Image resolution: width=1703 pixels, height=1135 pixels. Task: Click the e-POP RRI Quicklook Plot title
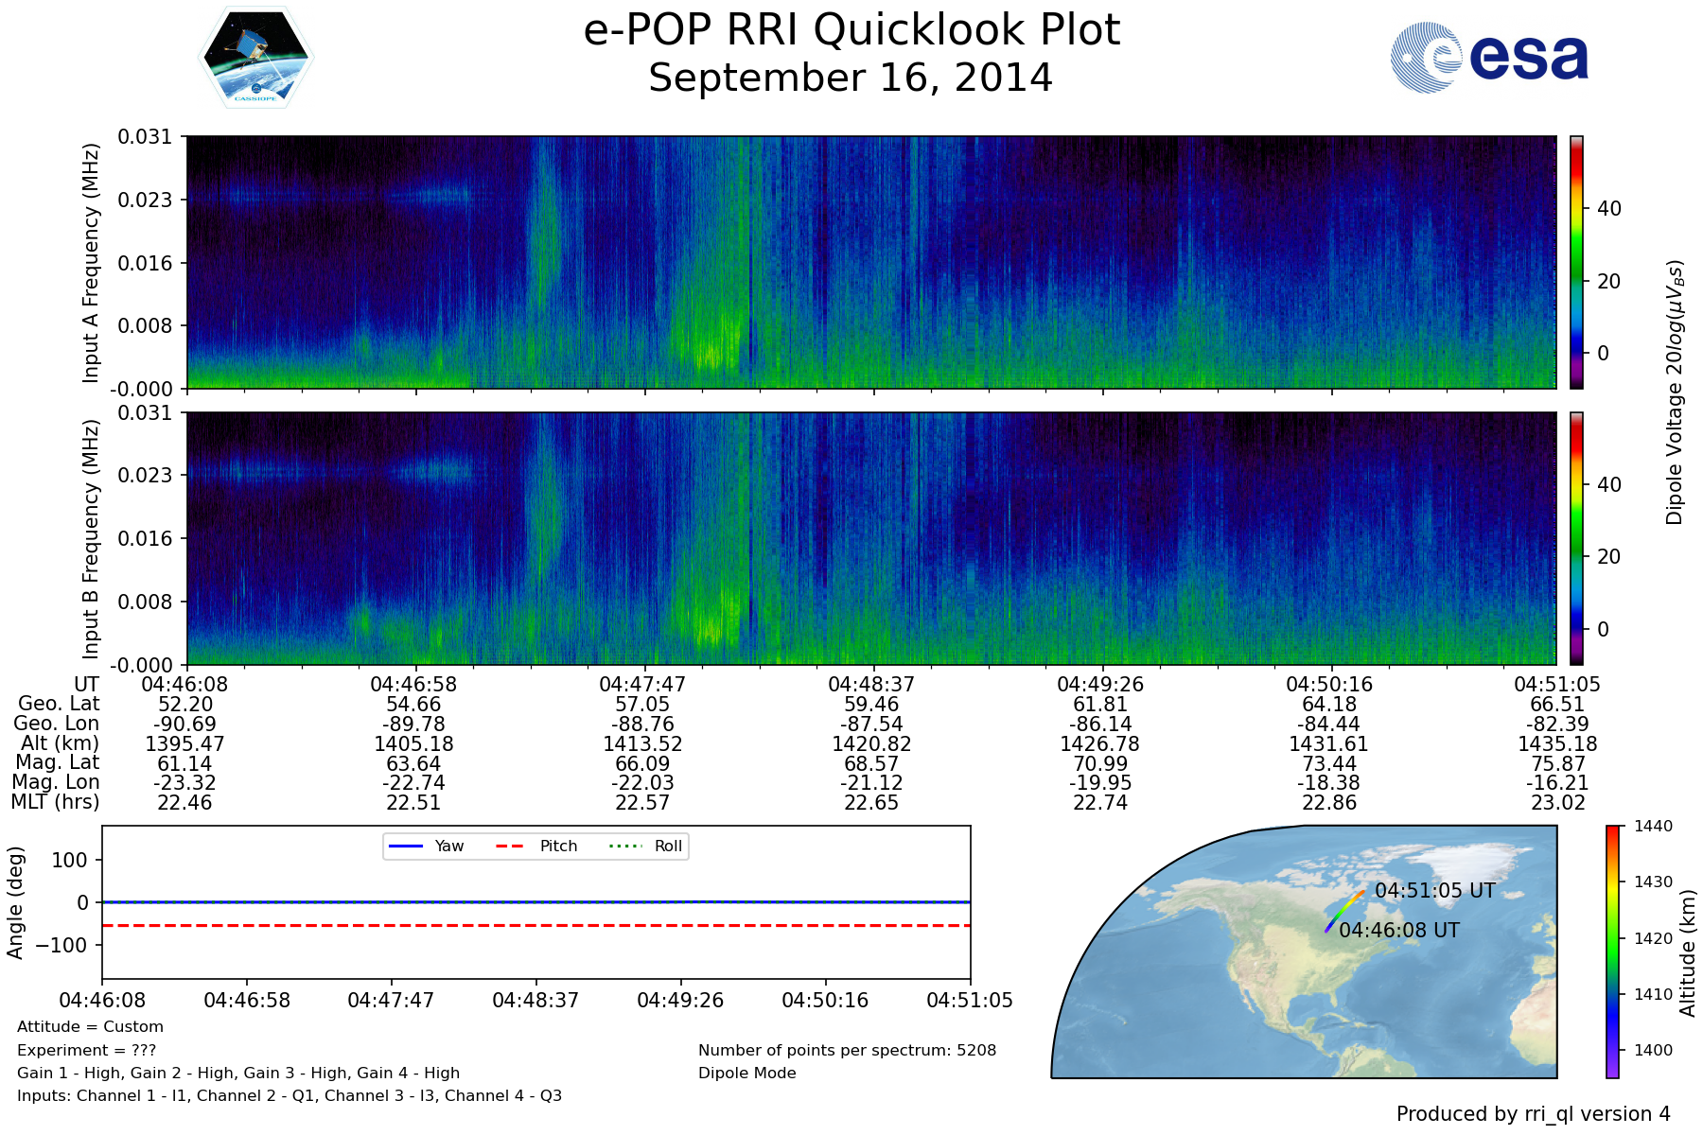click(851, 30)
